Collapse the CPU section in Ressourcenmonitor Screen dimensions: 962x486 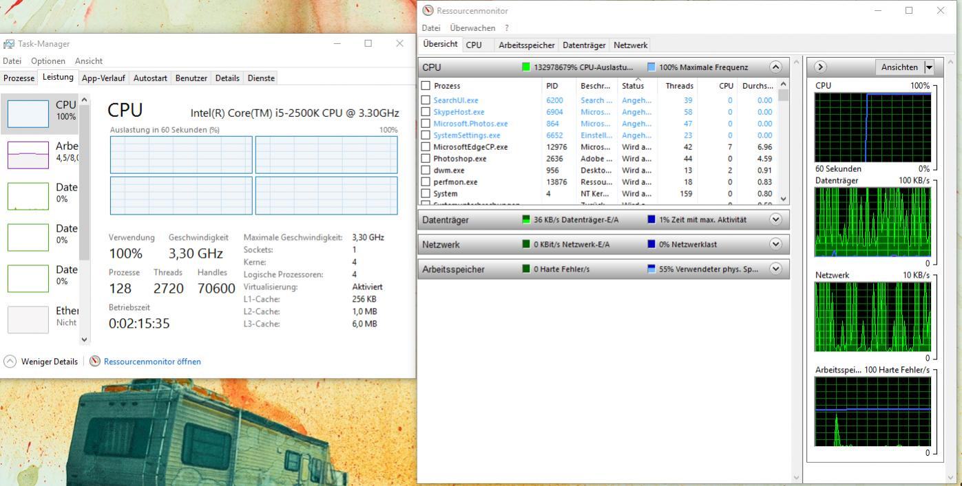point(775,67)
